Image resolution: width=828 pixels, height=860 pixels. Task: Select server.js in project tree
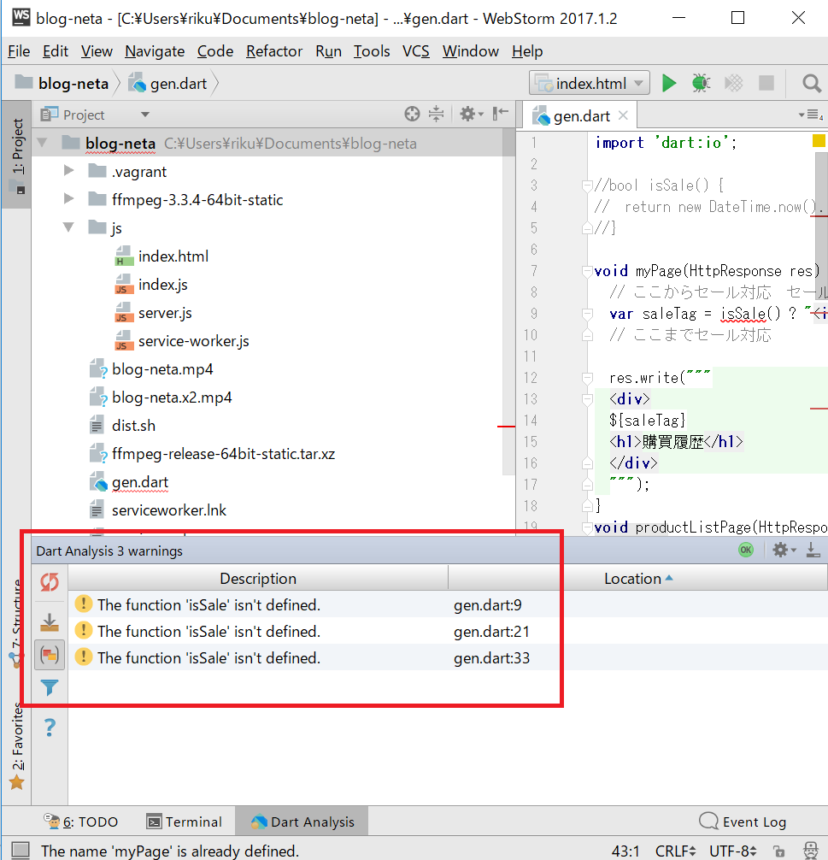click(x=154, y=313)
